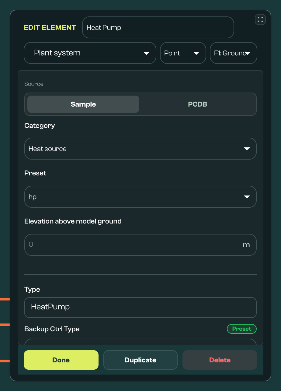Click the Elevation above model ground field

point(140,245)
